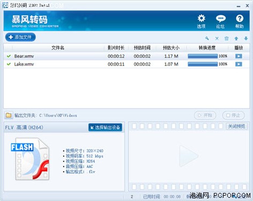The image size is (253, 201).
Task: Click the 视频压缩 H264 line
Action: 79,161
